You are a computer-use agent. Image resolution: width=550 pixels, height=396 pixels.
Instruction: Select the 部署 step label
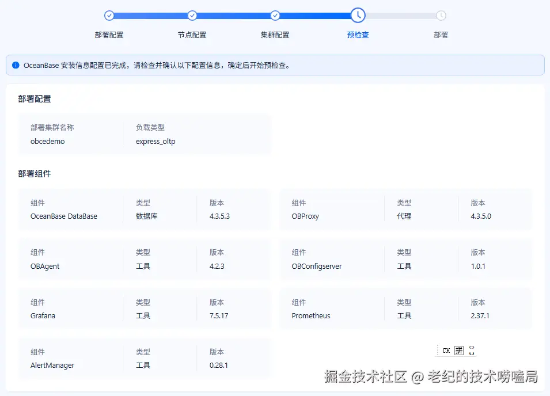pos(441,35)
